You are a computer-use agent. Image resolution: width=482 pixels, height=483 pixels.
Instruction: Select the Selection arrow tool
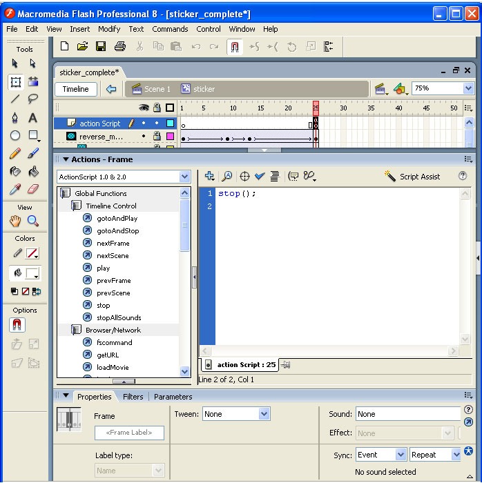pos(15,63)
